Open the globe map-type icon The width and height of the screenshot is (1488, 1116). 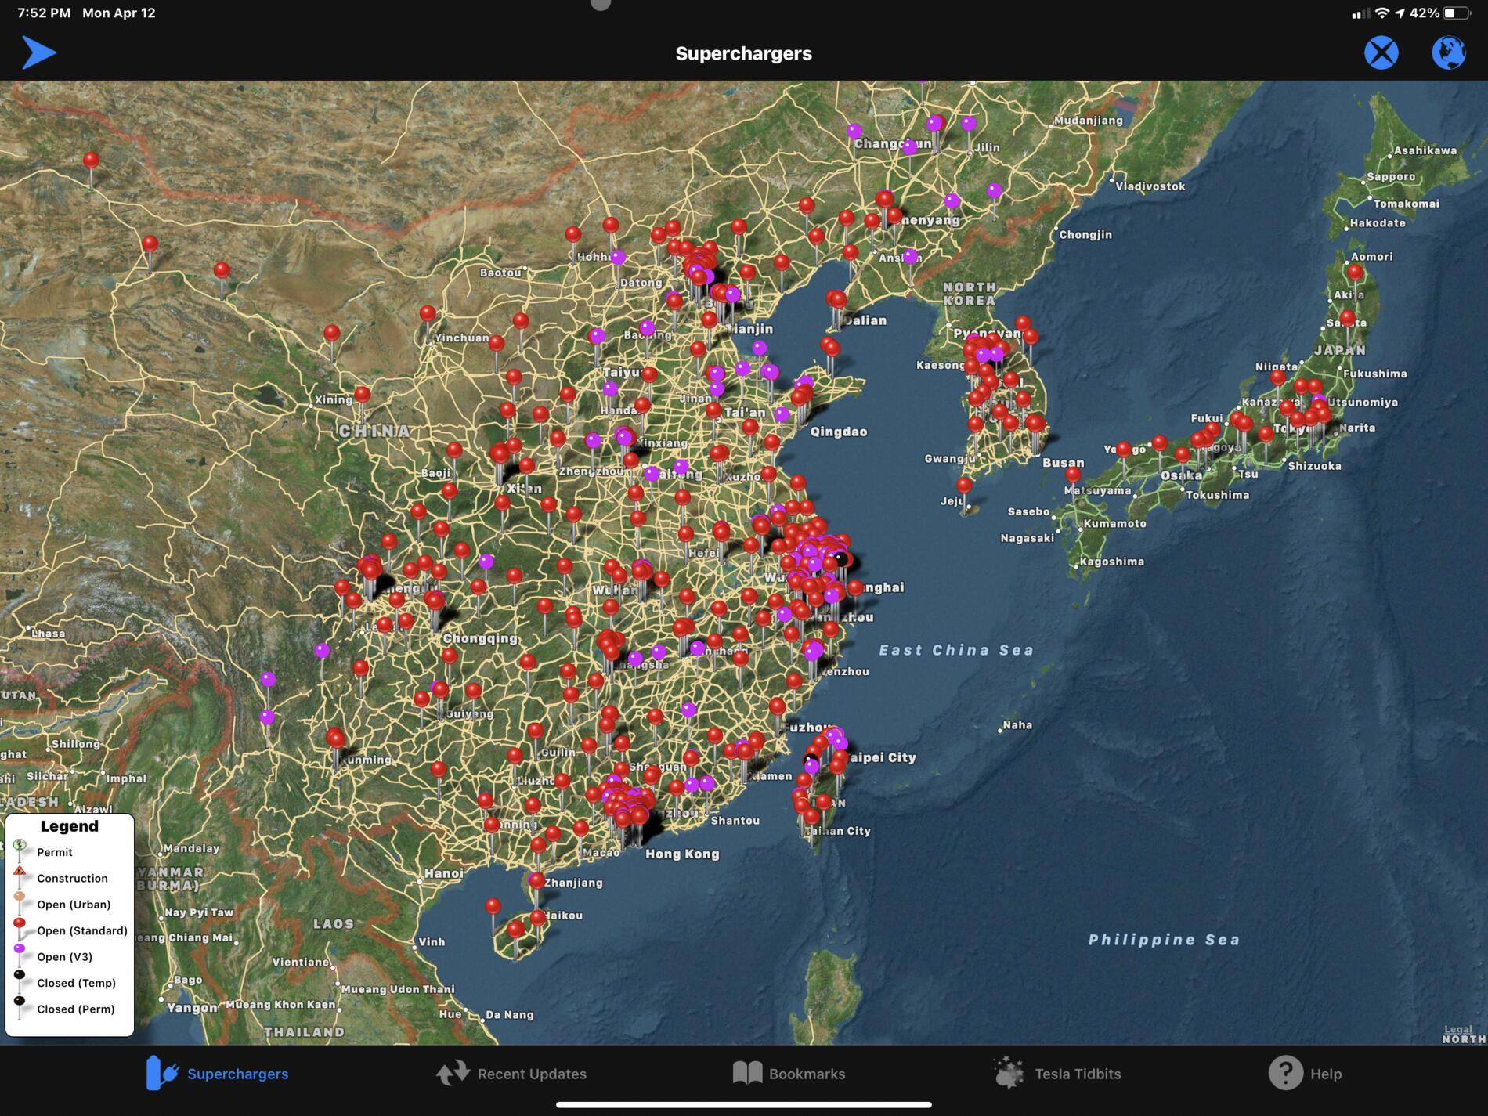pyautogui.click(x=1449, y=52)
